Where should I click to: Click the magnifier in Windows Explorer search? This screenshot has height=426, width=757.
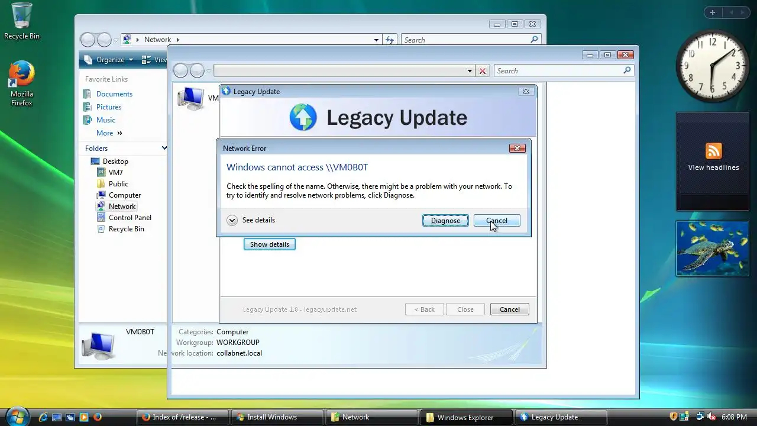(627, 70)
